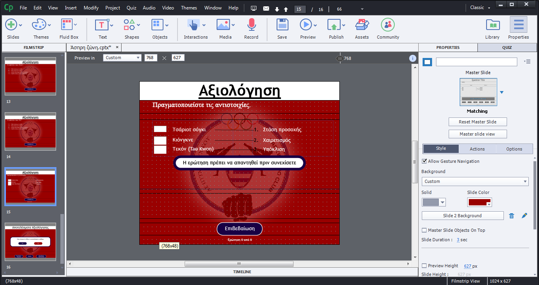The height and width of the screenshot is (285, 539).
Task: Click the Captivate Cp logo
Action: (x=9, y=7)
